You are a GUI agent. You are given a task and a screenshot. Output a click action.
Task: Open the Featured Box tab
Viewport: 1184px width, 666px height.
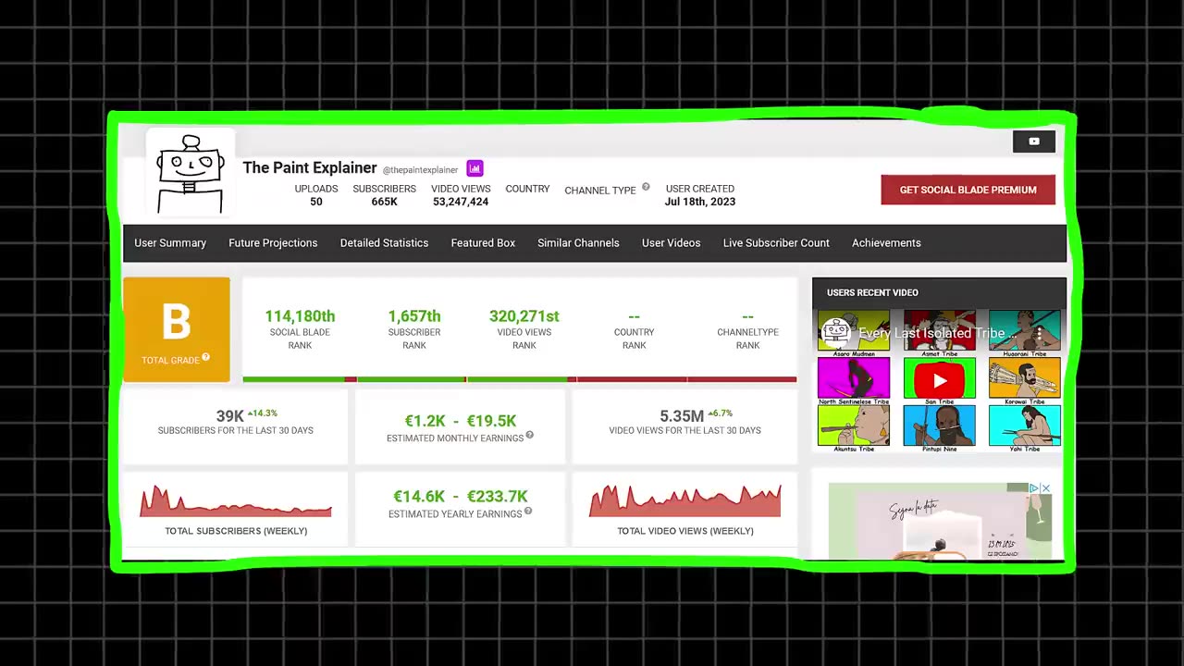(483, 243)
